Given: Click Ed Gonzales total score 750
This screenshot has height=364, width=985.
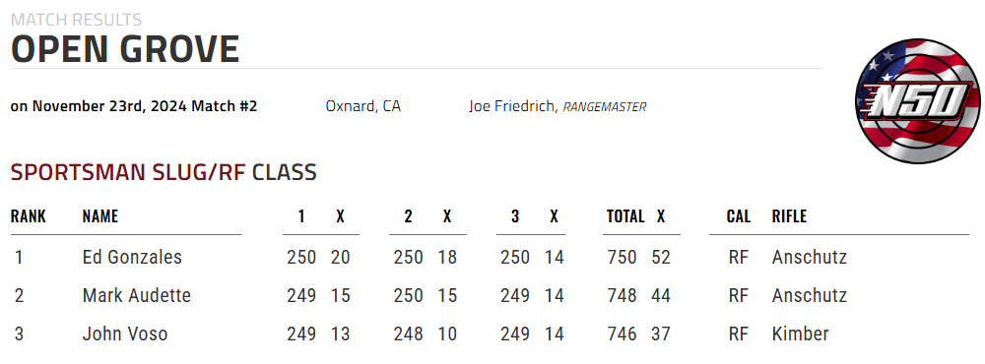Looking at the screenshot, I should click(x=622, y=258).
